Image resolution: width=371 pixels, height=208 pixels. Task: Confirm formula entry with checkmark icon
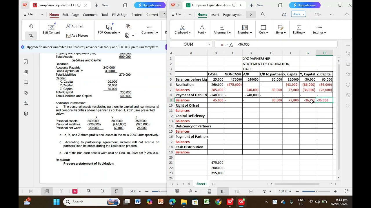(x=227, y=44)
